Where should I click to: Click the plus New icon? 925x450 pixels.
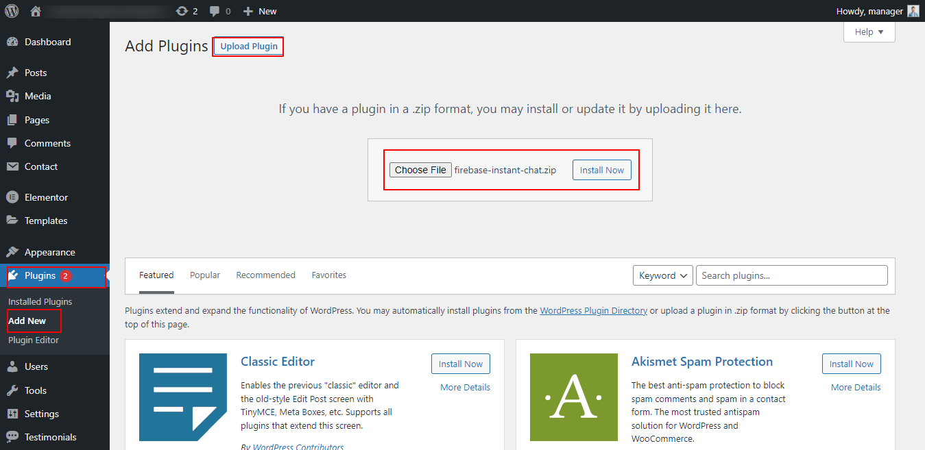[x=248, y=11]
